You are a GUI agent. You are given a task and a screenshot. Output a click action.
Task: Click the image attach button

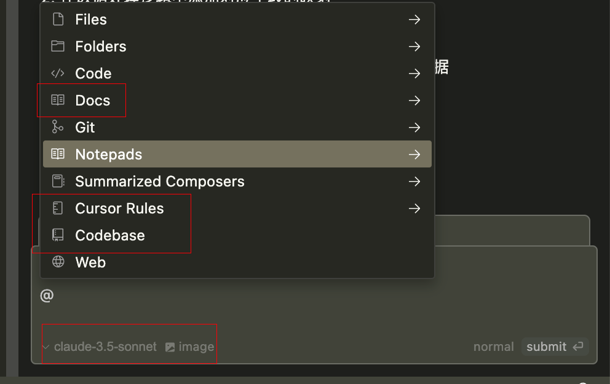point(190,347)
